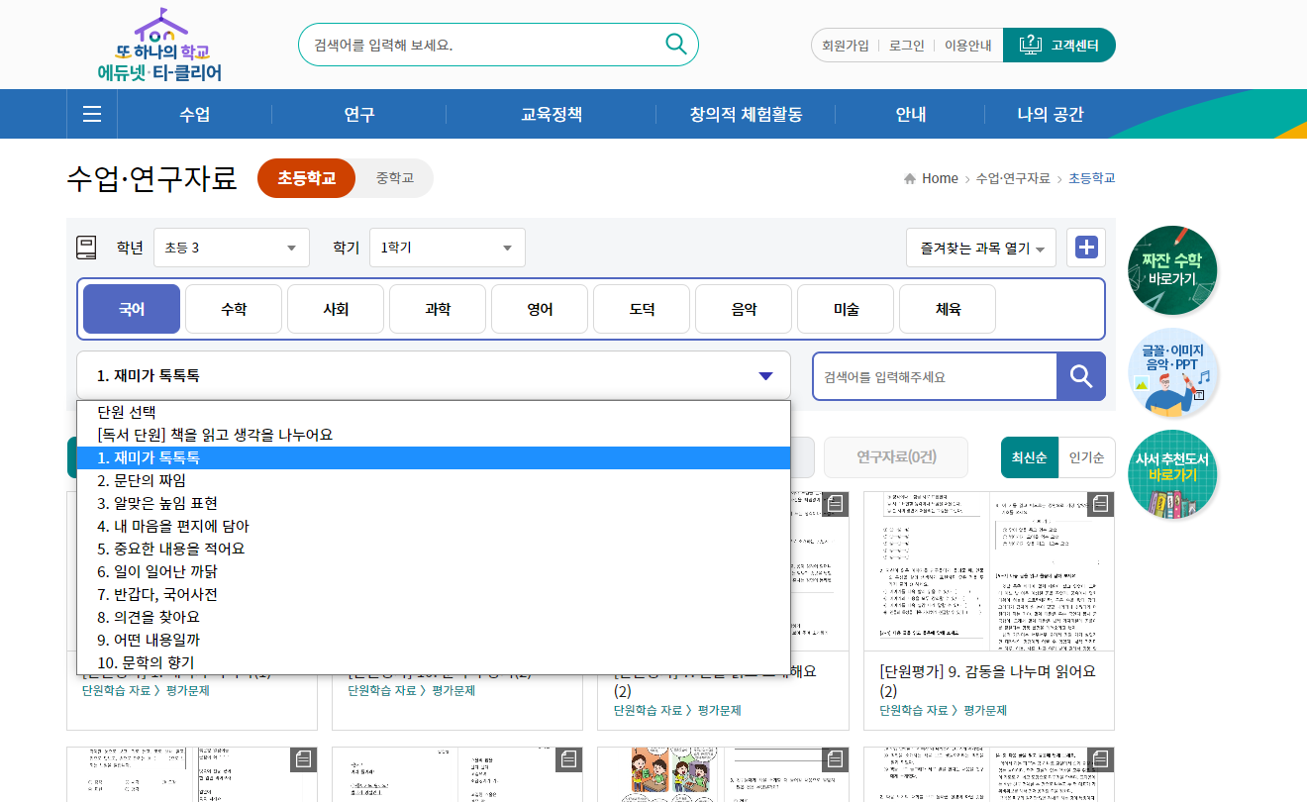Click the 회원가입 link
Viewport: 1307px width, 802px height.
[x=846, y=46]
